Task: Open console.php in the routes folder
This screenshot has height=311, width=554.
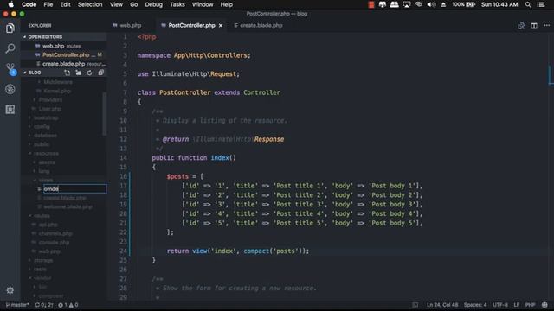Action: pyautogui.click(x=54, y=242)
